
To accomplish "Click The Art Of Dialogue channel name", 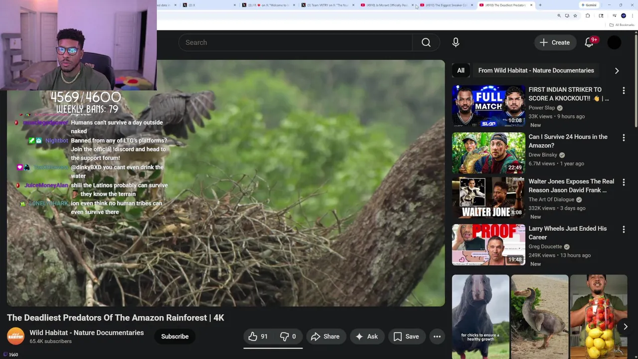I will [551, 199].
